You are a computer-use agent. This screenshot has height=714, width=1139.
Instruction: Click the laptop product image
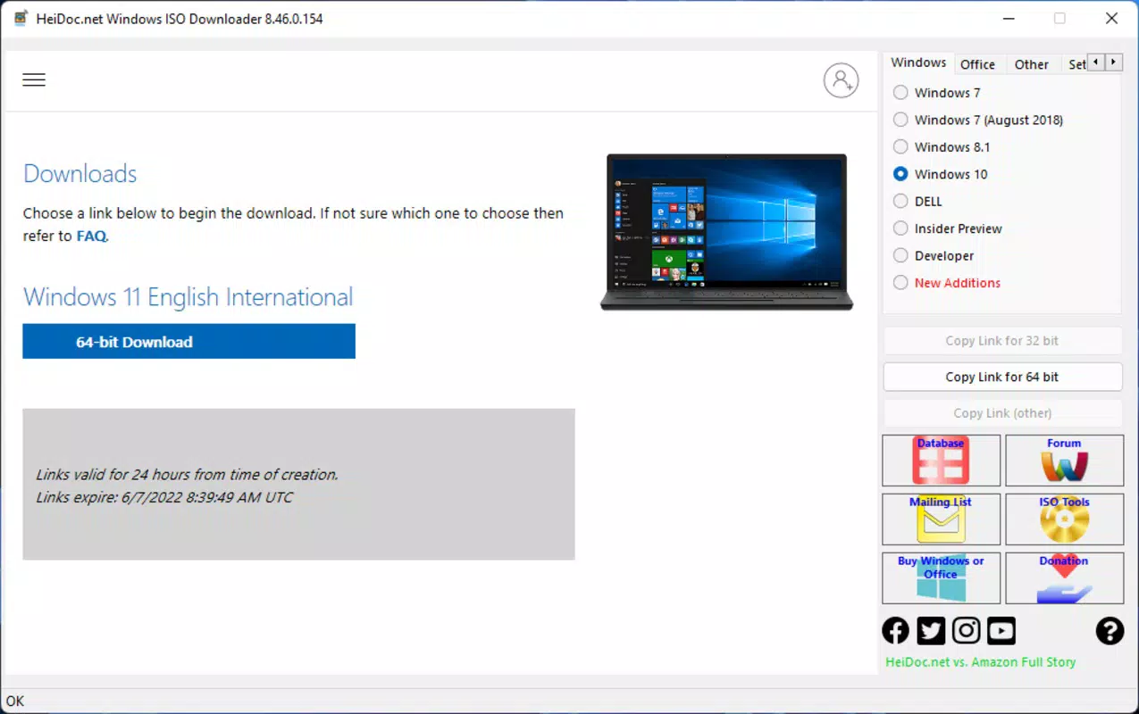pos(726,232)
